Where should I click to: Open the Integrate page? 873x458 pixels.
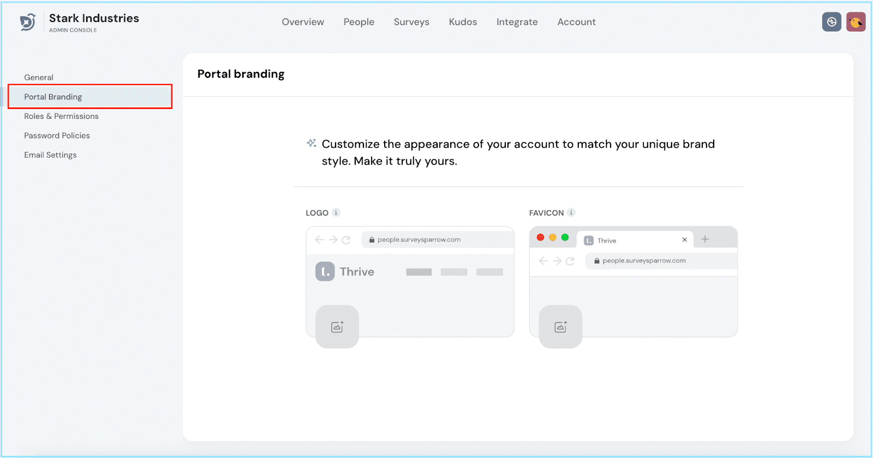517,22
